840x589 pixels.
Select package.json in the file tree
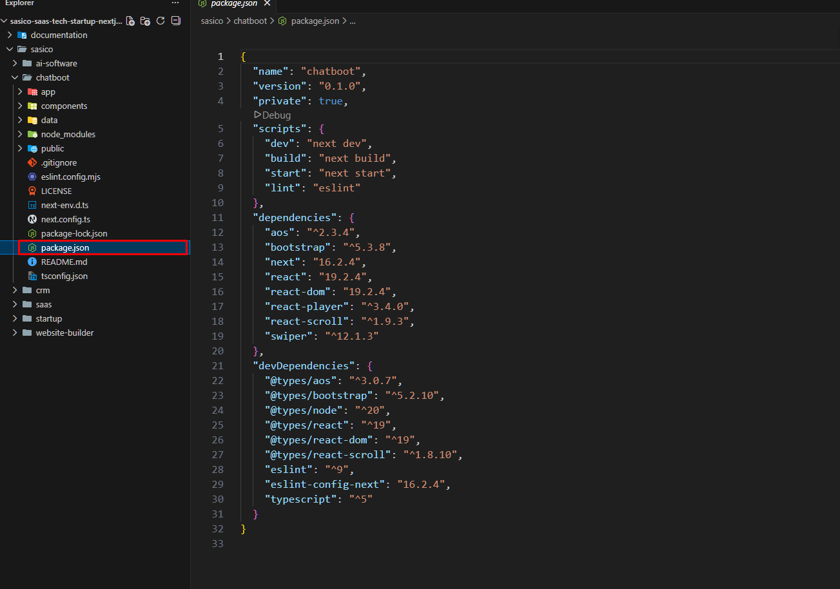click(95, 247)
